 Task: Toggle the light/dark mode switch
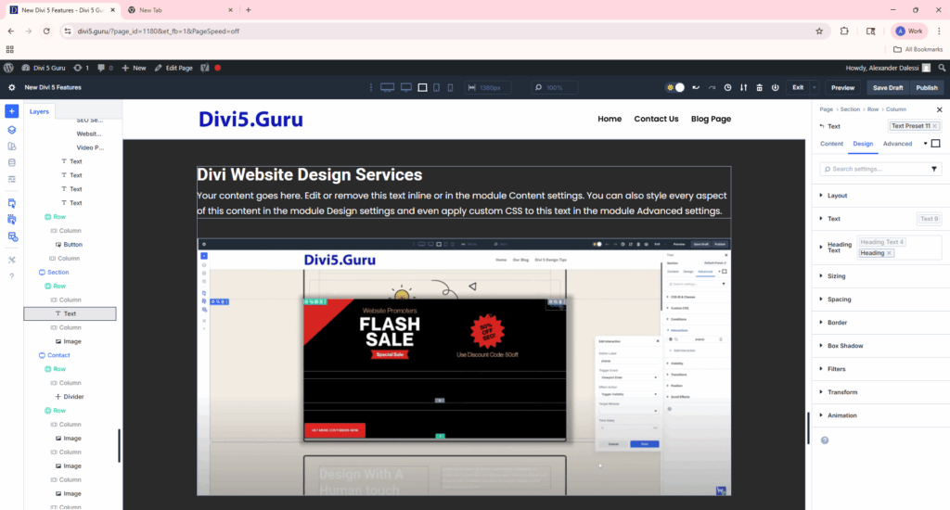coord(675,88)
